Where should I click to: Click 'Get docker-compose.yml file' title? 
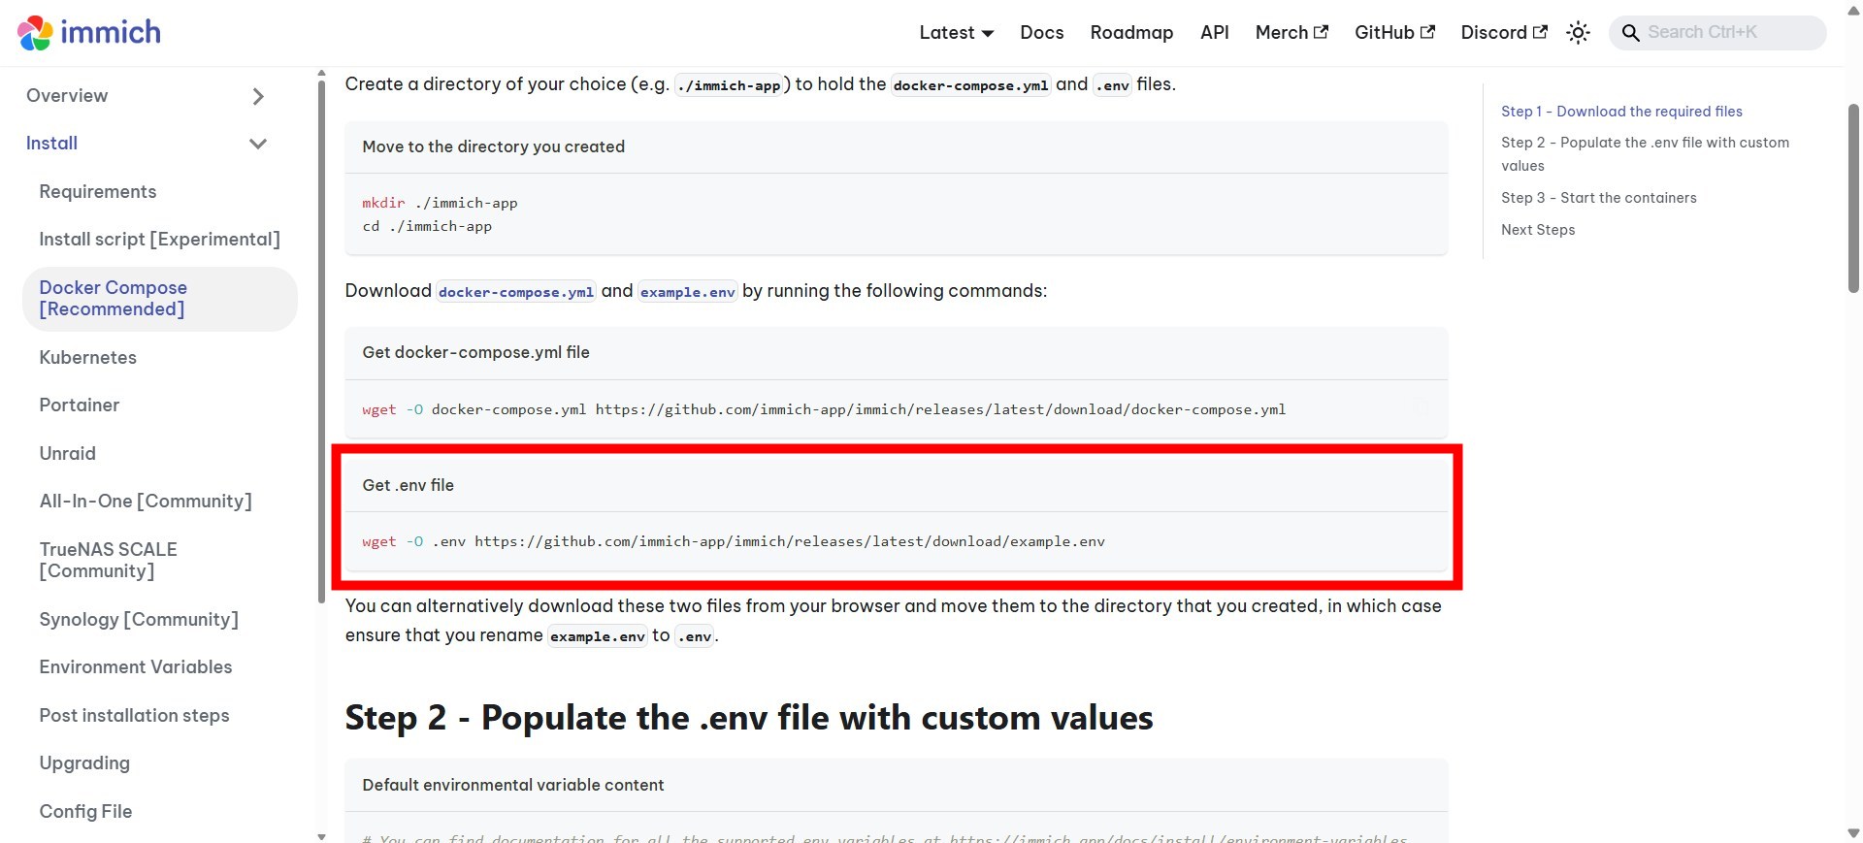476,353
